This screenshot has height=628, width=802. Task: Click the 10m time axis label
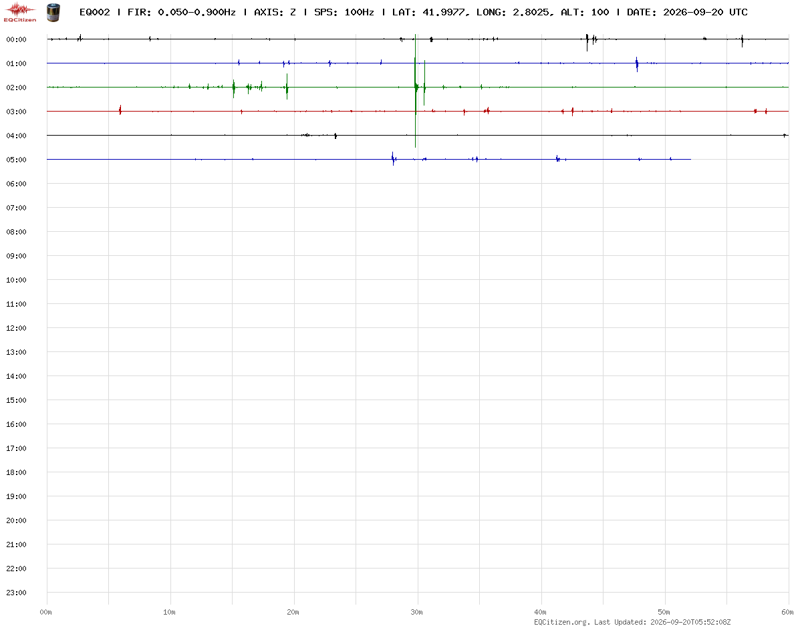(x=170, y=612)
